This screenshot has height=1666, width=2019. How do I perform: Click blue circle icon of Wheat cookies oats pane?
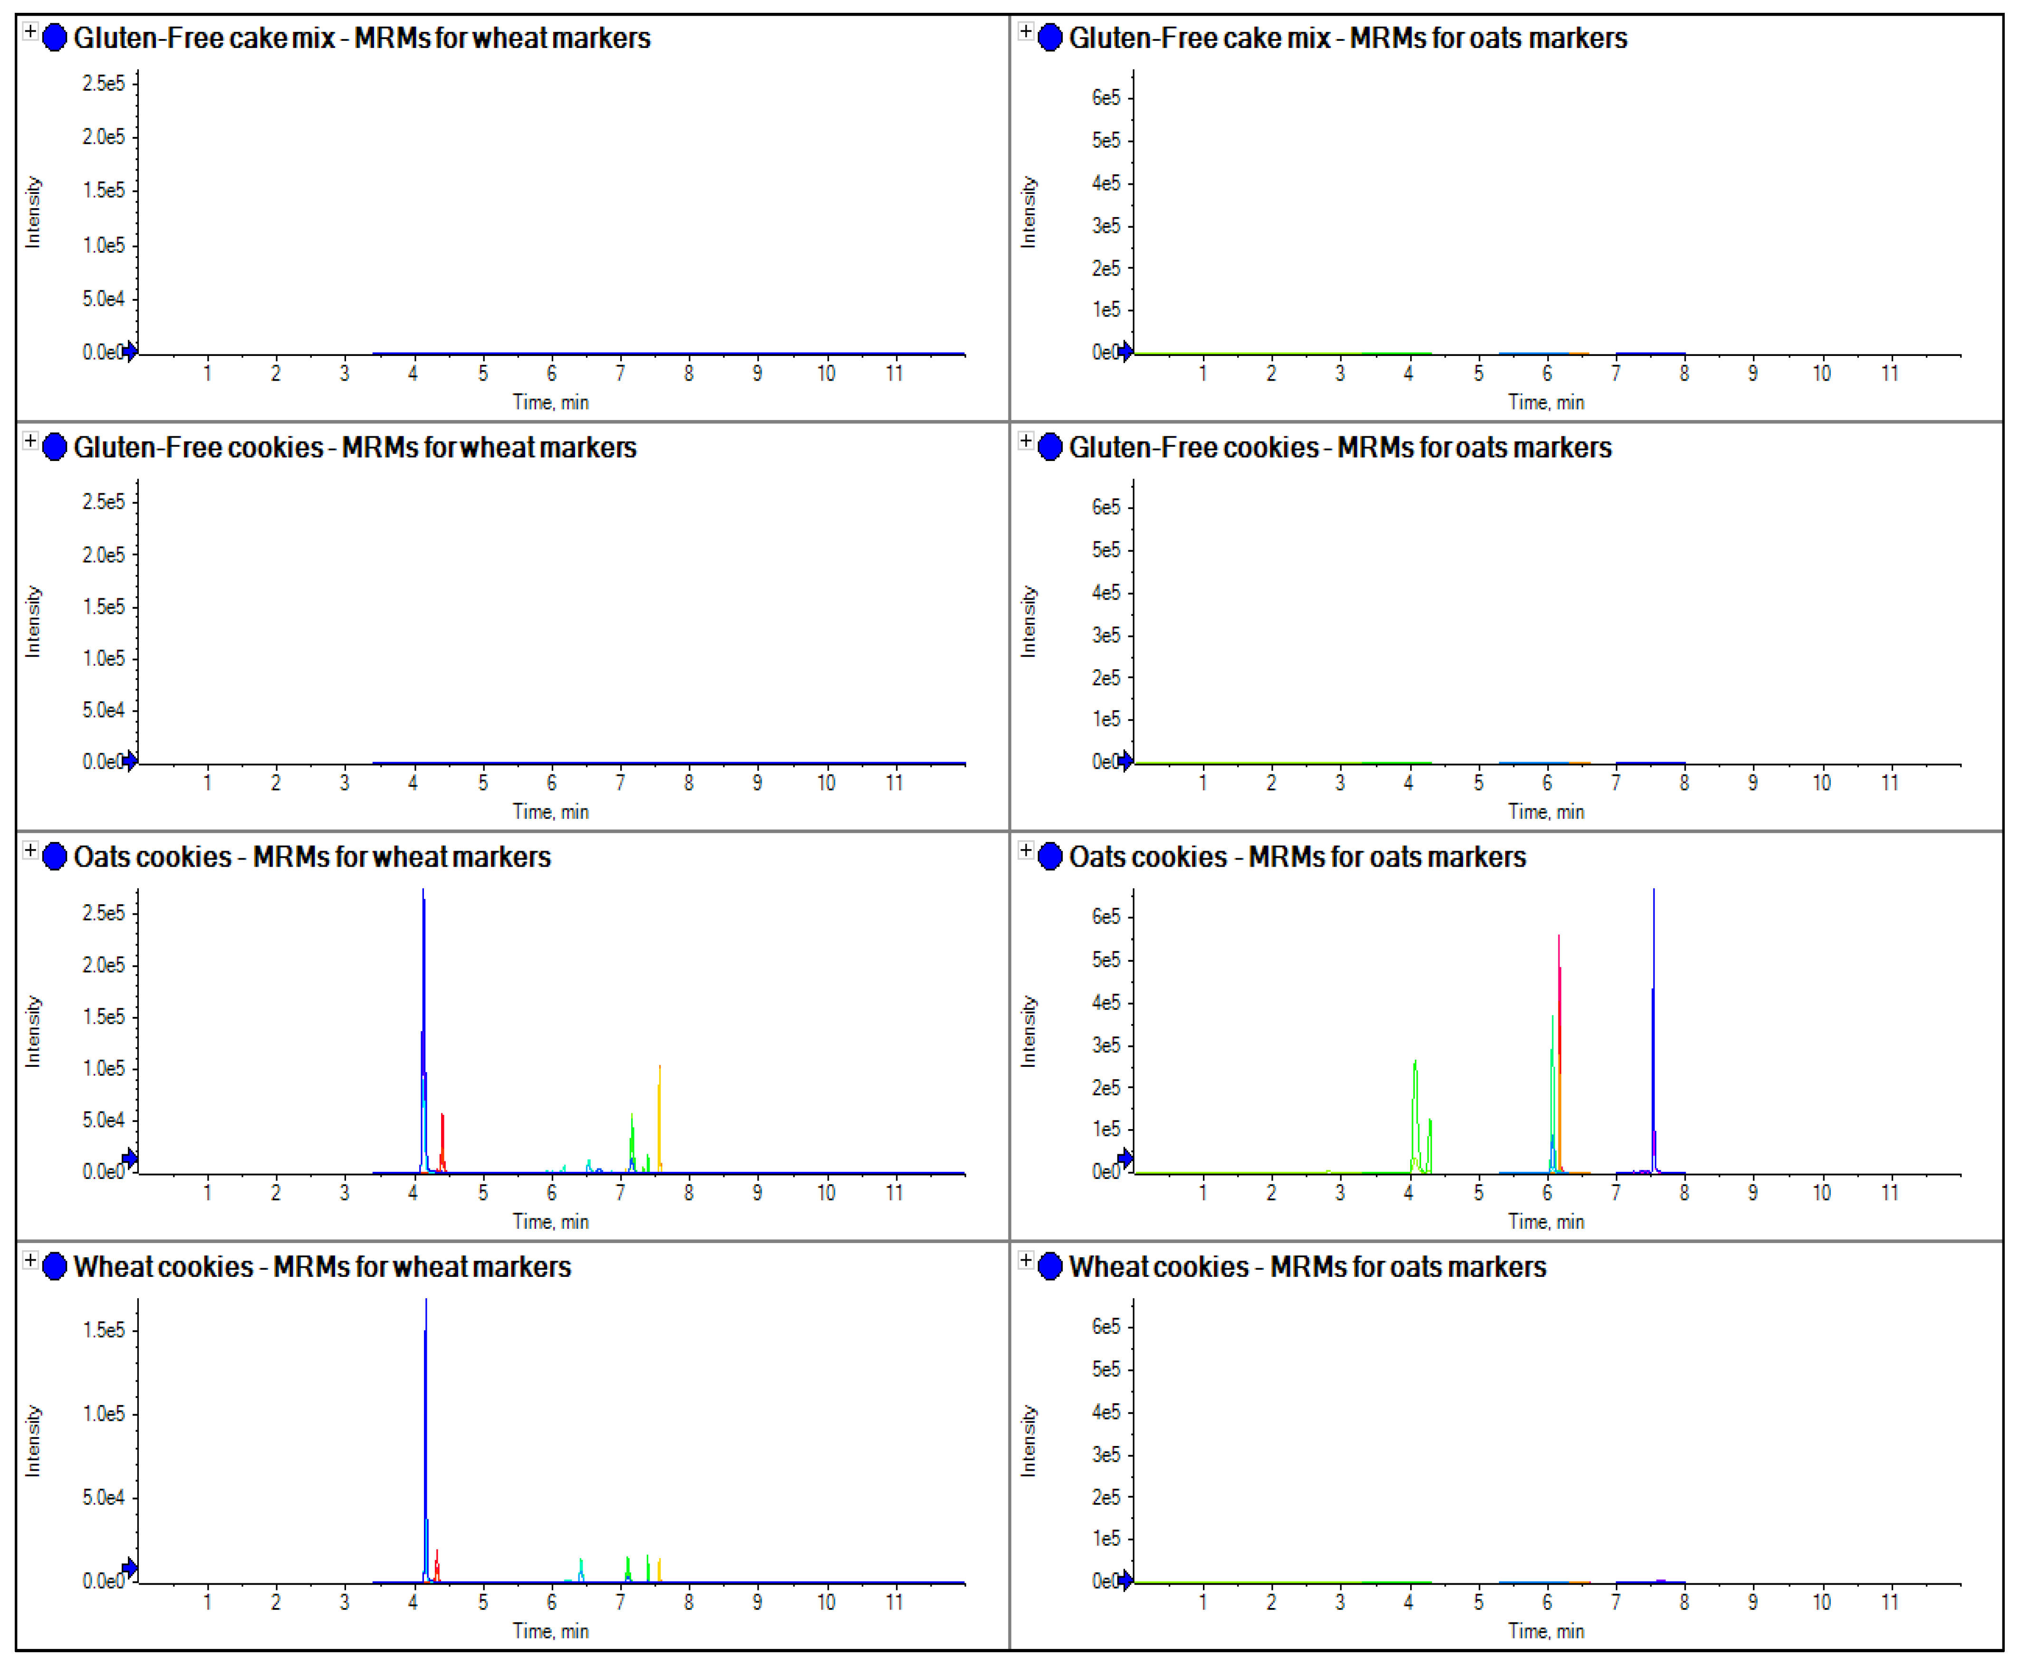(x=1050, y=1266)
